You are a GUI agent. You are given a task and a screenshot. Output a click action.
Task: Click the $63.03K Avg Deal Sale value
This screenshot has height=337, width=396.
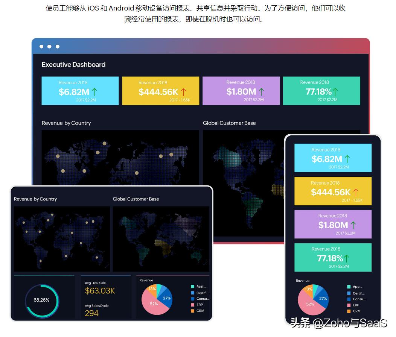[100, 291]
